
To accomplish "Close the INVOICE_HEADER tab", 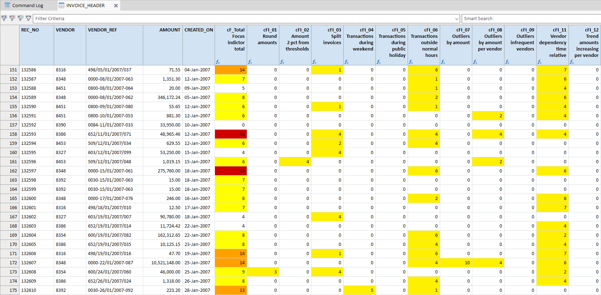I will coord(116,6).
